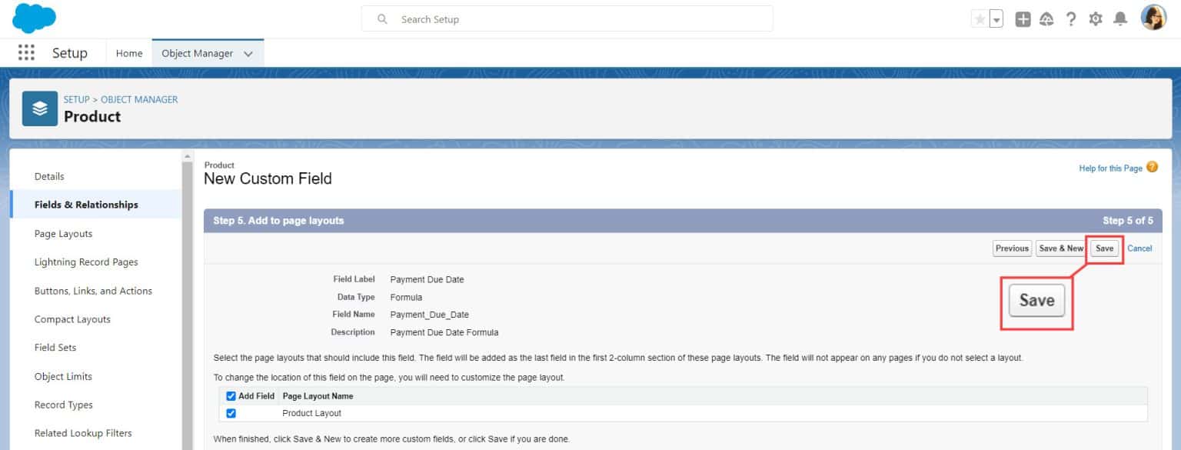Click the Formula data type value
This screenshot has width=1181, height=450.
[x=406, y=297]
